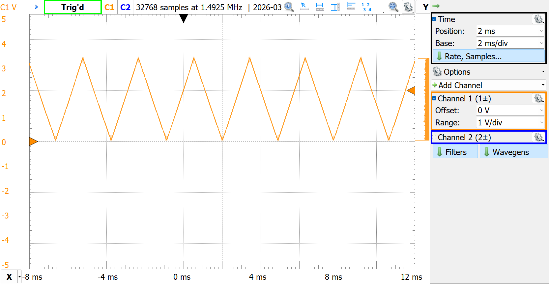Screen dimensions: 549x284
Task: Click the black trigger position marker at top
Action: pyautogui.click(x=184, y=18)
